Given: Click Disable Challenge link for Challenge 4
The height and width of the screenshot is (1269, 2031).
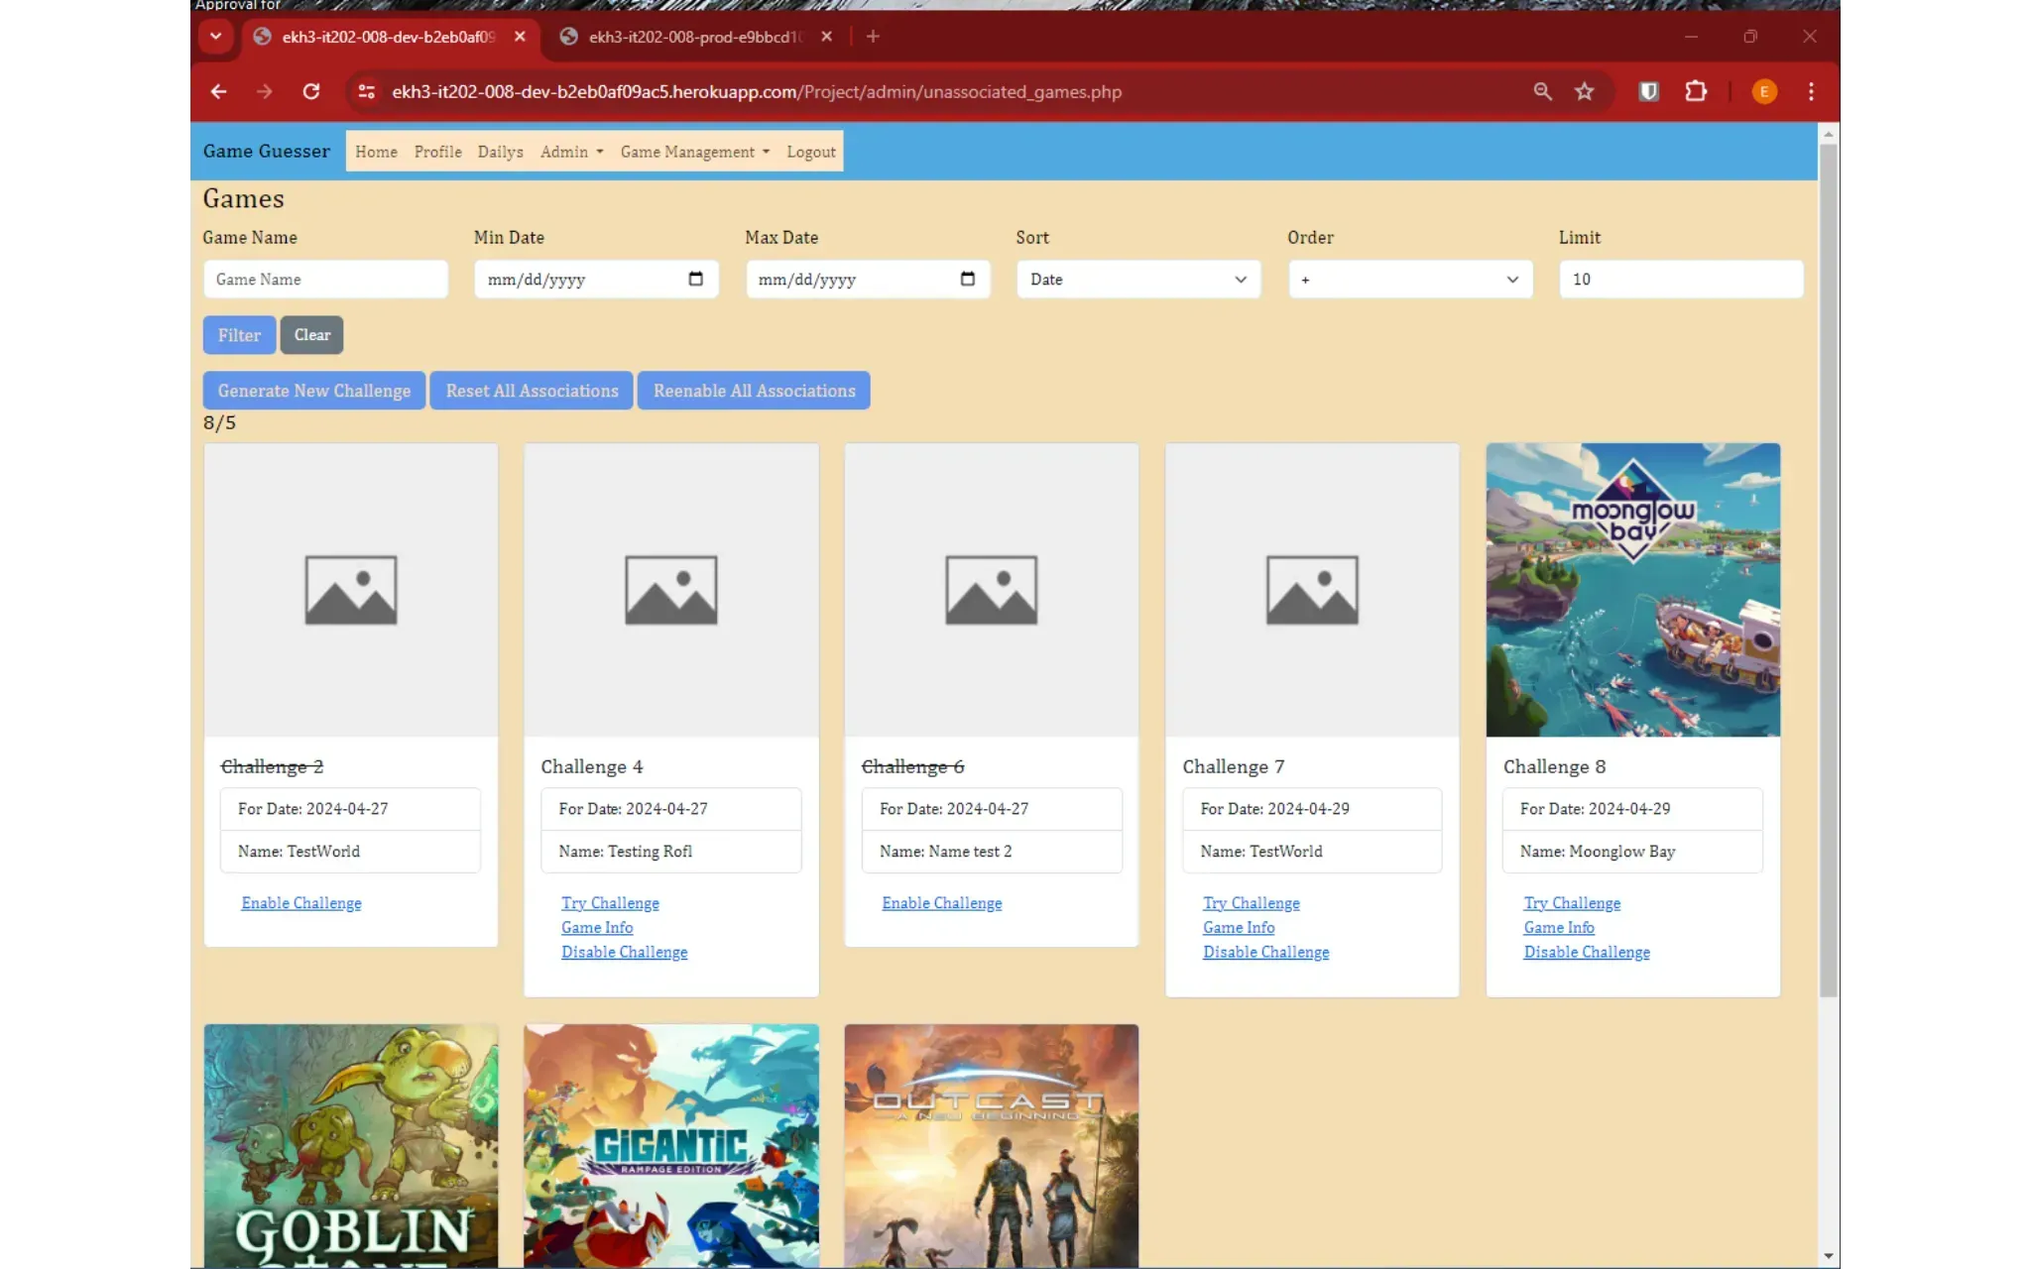Looking at the screenshot, I should [624, 952].
